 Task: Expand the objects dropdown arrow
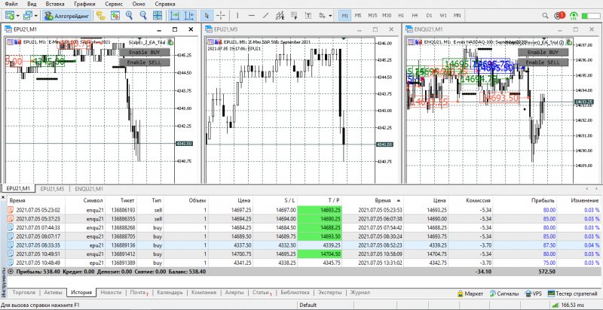click(330, 16)
